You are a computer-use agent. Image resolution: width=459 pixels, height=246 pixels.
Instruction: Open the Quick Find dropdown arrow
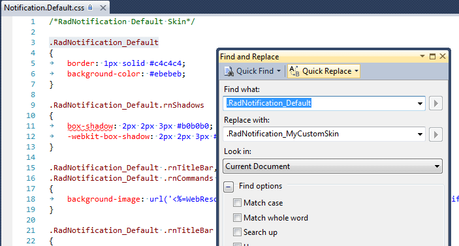[279, 71]
